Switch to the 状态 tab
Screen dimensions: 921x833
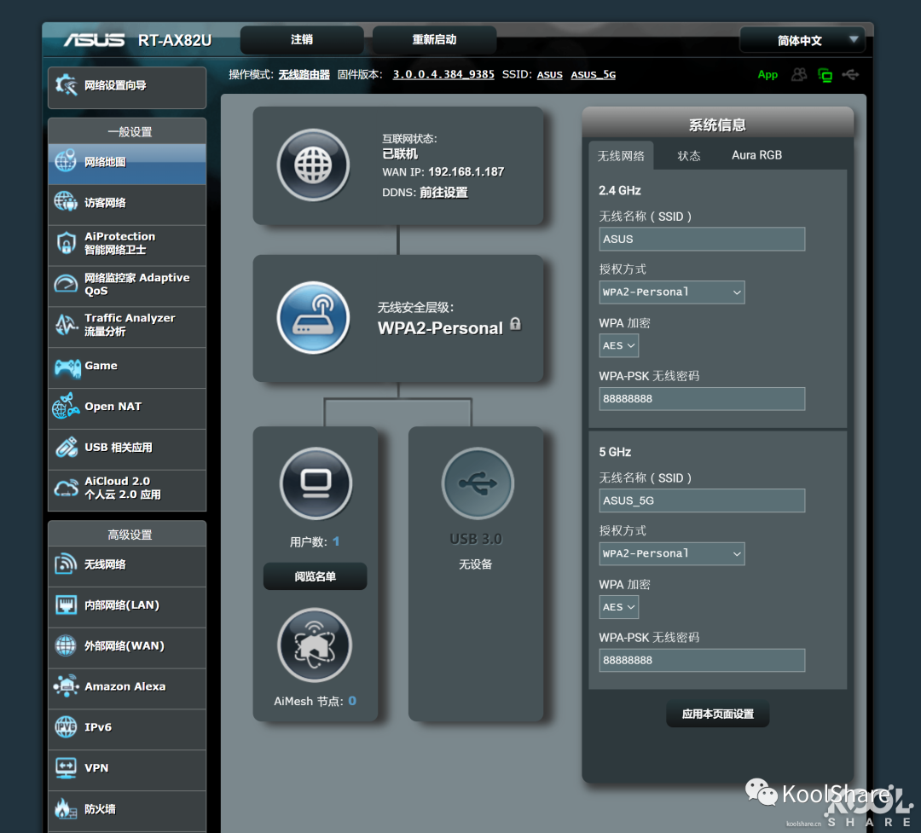(x=689, y=156)
